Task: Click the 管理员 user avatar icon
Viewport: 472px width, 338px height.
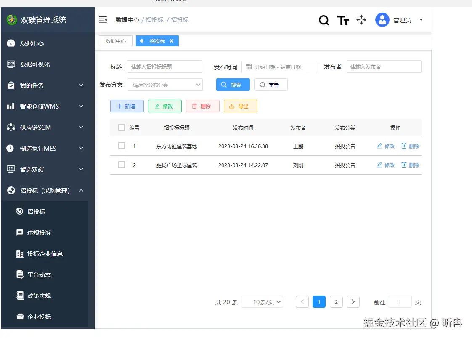Action: click(382, 20)
